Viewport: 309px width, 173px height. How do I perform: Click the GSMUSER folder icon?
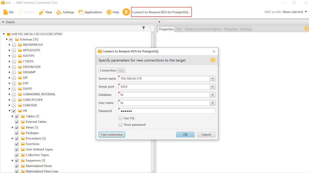pyautogui.click(x=20, y=105)
